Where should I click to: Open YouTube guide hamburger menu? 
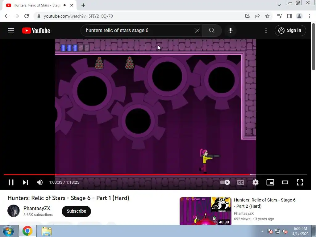(x=11, y=31)
